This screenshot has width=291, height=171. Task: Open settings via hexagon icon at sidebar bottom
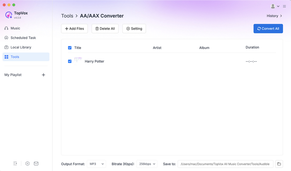point(28,163)
